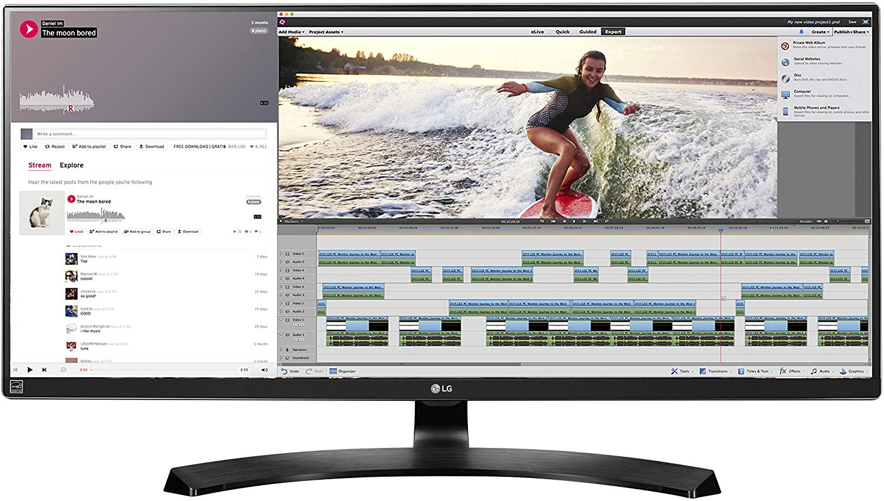Click Save in the title bar

click(x=852, y=22)
